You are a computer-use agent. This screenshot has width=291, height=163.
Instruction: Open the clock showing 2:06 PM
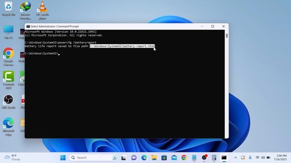[x=281, y=158]
